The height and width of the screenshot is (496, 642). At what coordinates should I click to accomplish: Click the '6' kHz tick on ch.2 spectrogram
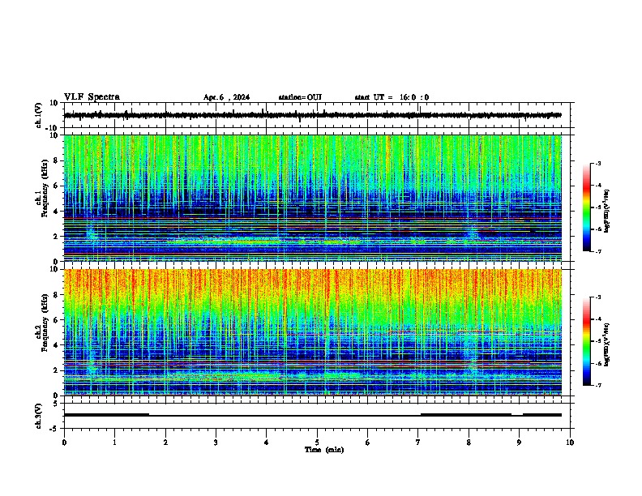pos(56,320)
